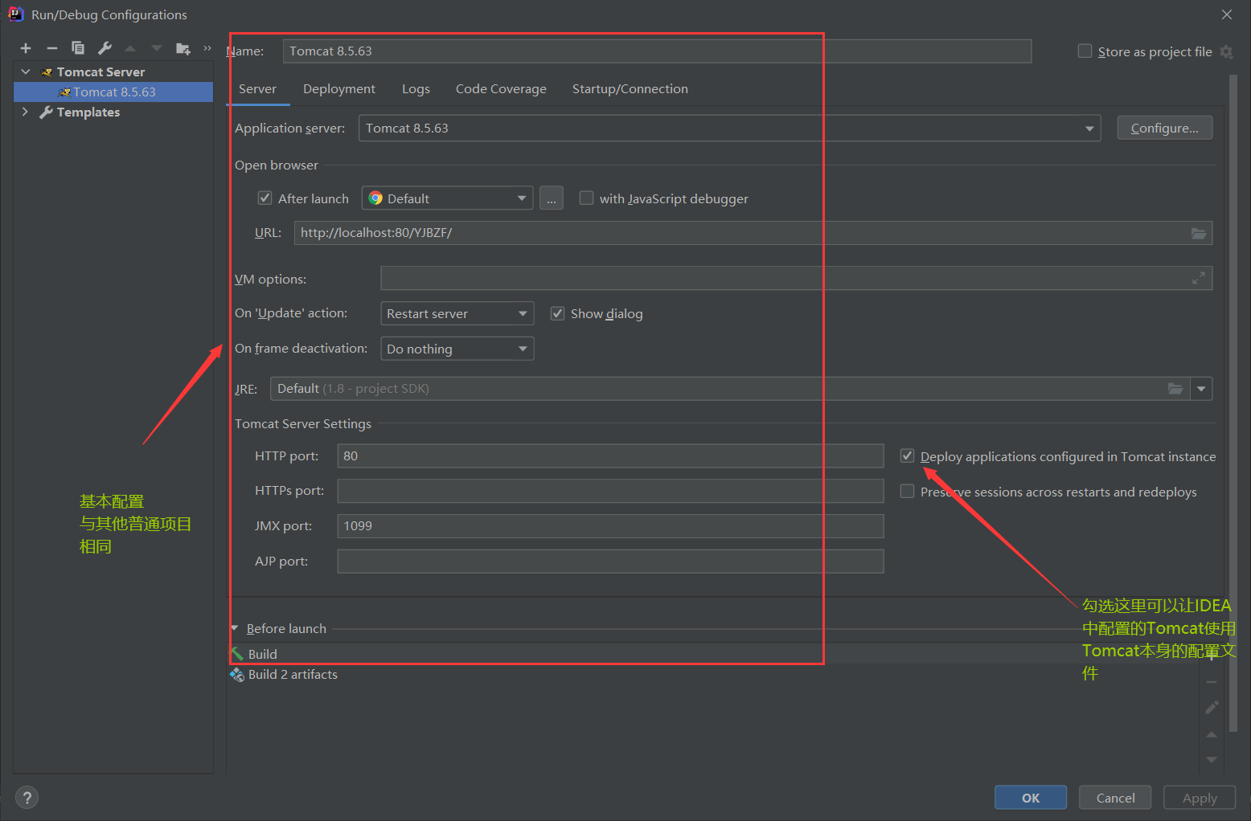Image resolution: width=1251 pixels, height=821 pixels.
Task: Toggle Deploy applications configured in Tomcat instance
Action: pyautogui.click(x=907, y=455)
